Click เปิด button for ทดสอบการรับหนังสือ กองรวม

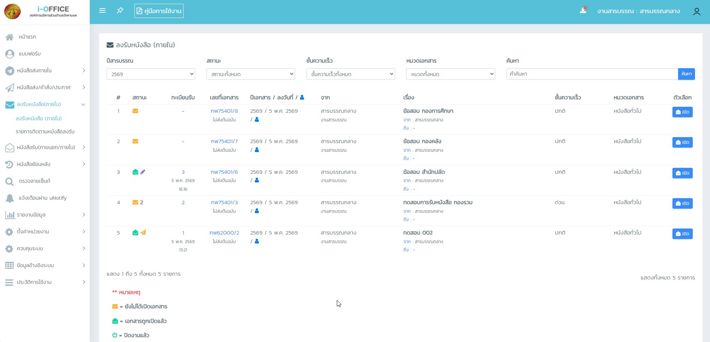pos(682,203)
